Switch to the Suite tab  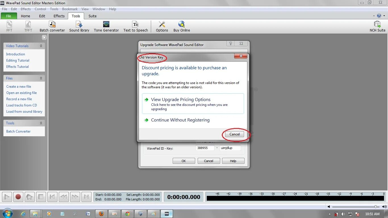[x=93, y=16]
